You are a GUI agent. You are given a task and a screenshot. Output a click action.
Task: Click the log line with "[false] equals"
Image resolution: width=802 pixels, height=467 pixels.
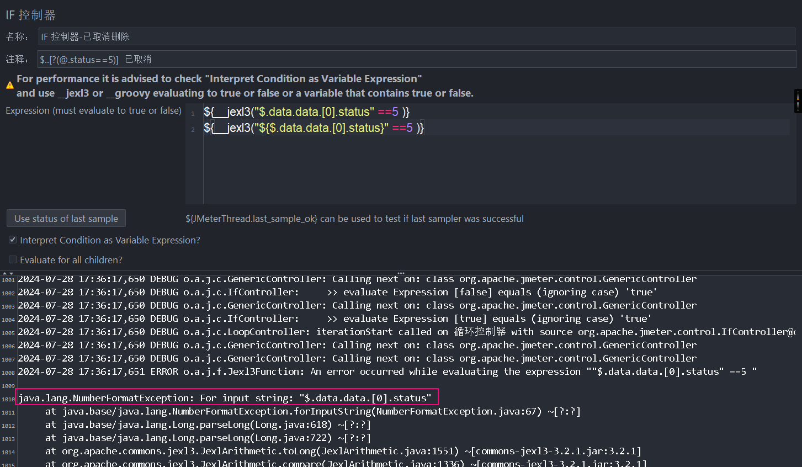[x=337, y=292]
